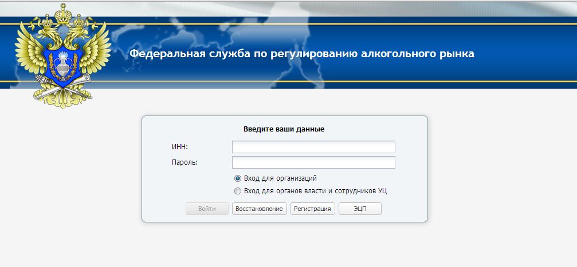577x267 pixels.
Task: Click the Введите ваши данные heading
Action: pyautogui.click(x=284, y=129)
